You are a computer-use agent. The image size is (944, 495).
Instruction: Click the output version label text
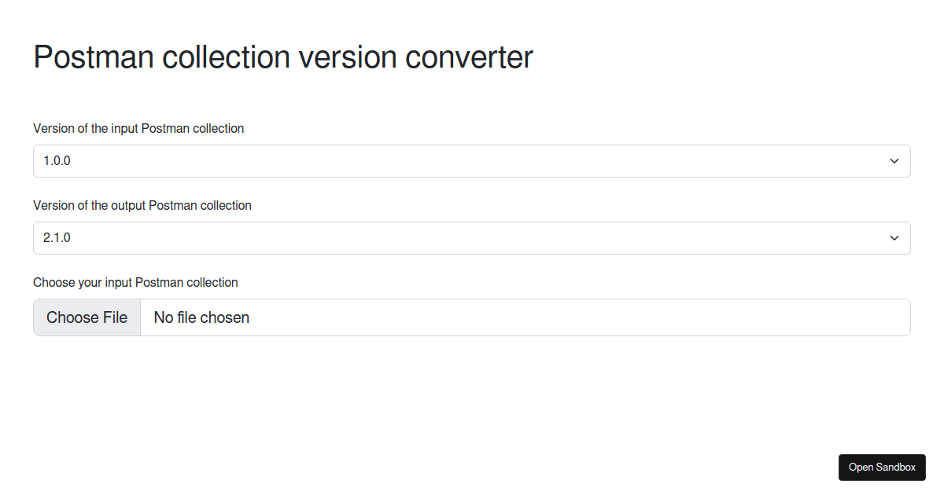[x=142, y=205]
